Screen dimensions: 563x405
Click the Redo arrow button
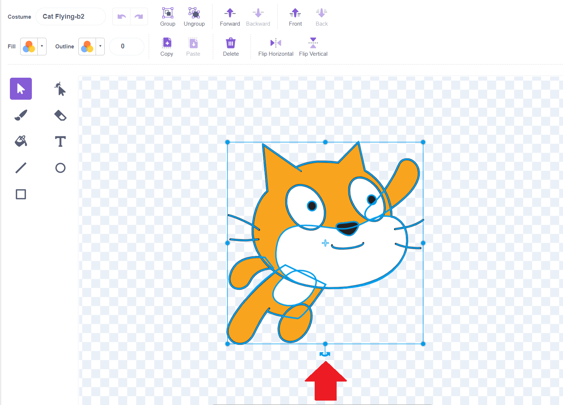(139, 16)
